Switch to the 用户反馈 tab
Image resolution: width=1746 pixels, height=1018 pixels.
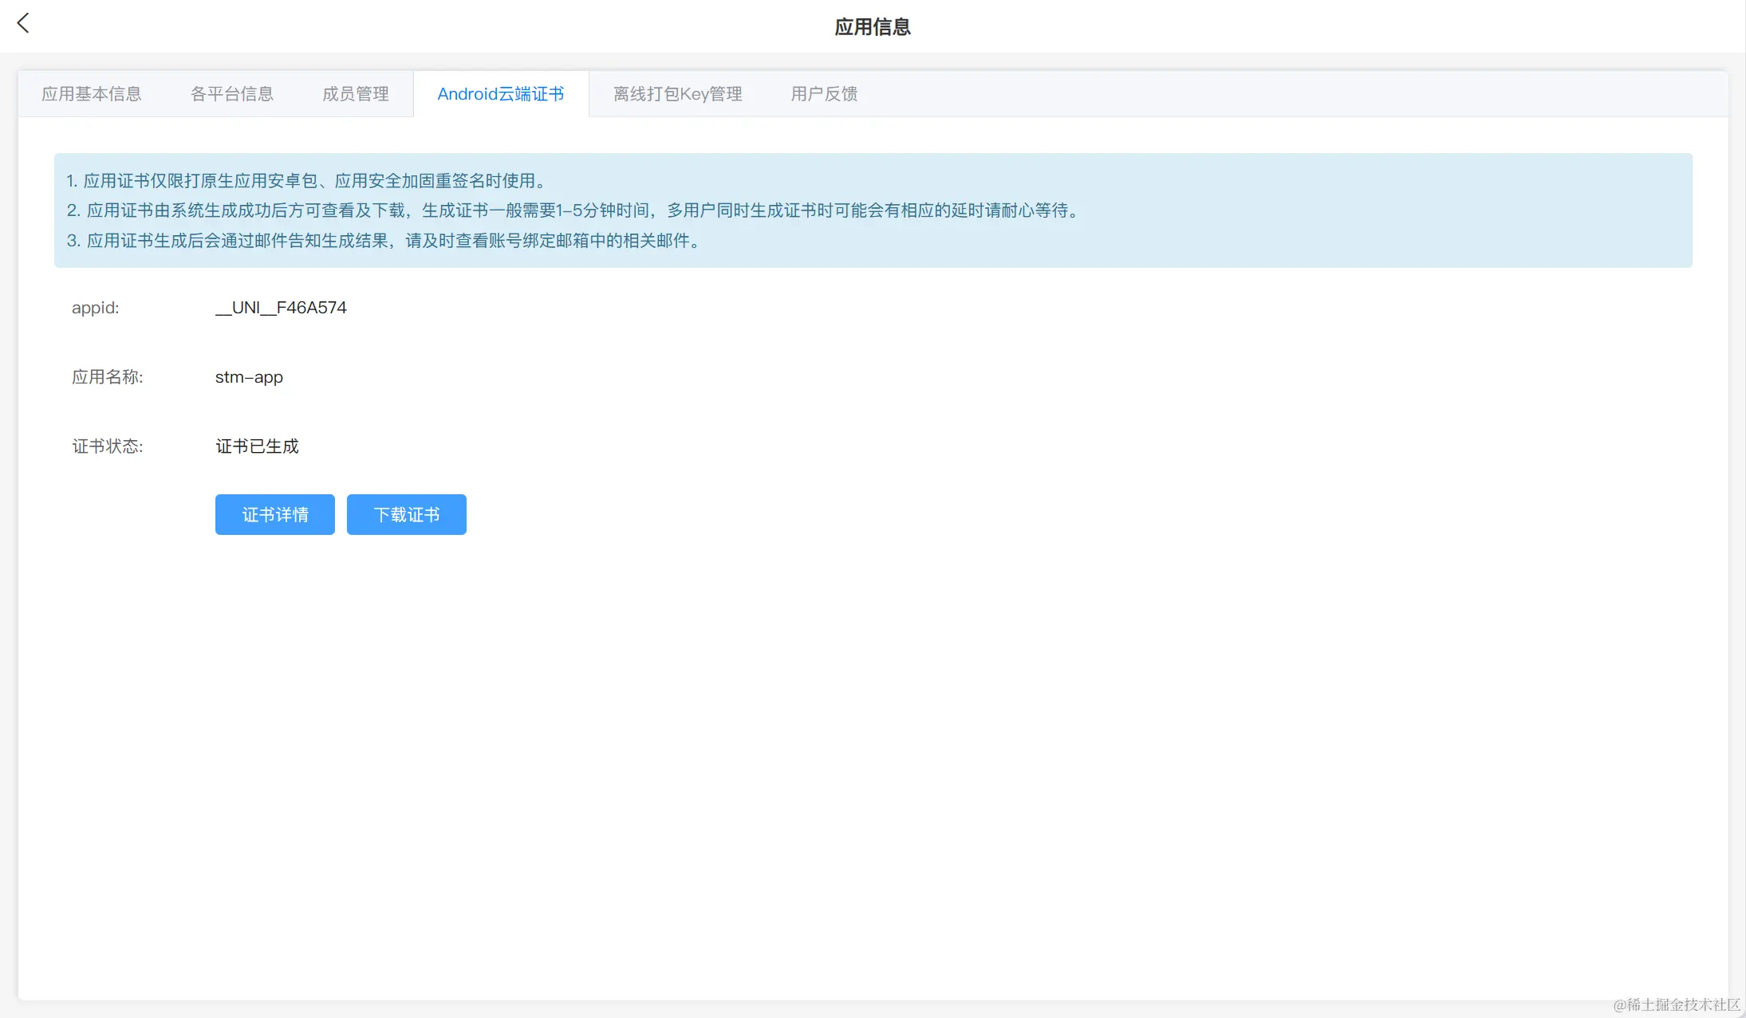[824, 94]
